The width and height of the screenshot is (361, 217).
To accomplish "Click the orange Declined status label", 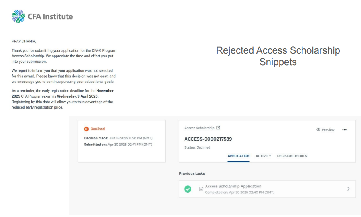I will tap(97, 129).
